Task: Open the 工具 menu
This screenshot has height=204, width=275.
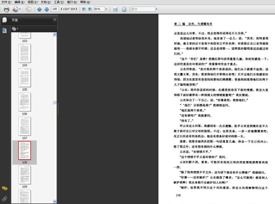Action: 59,2
